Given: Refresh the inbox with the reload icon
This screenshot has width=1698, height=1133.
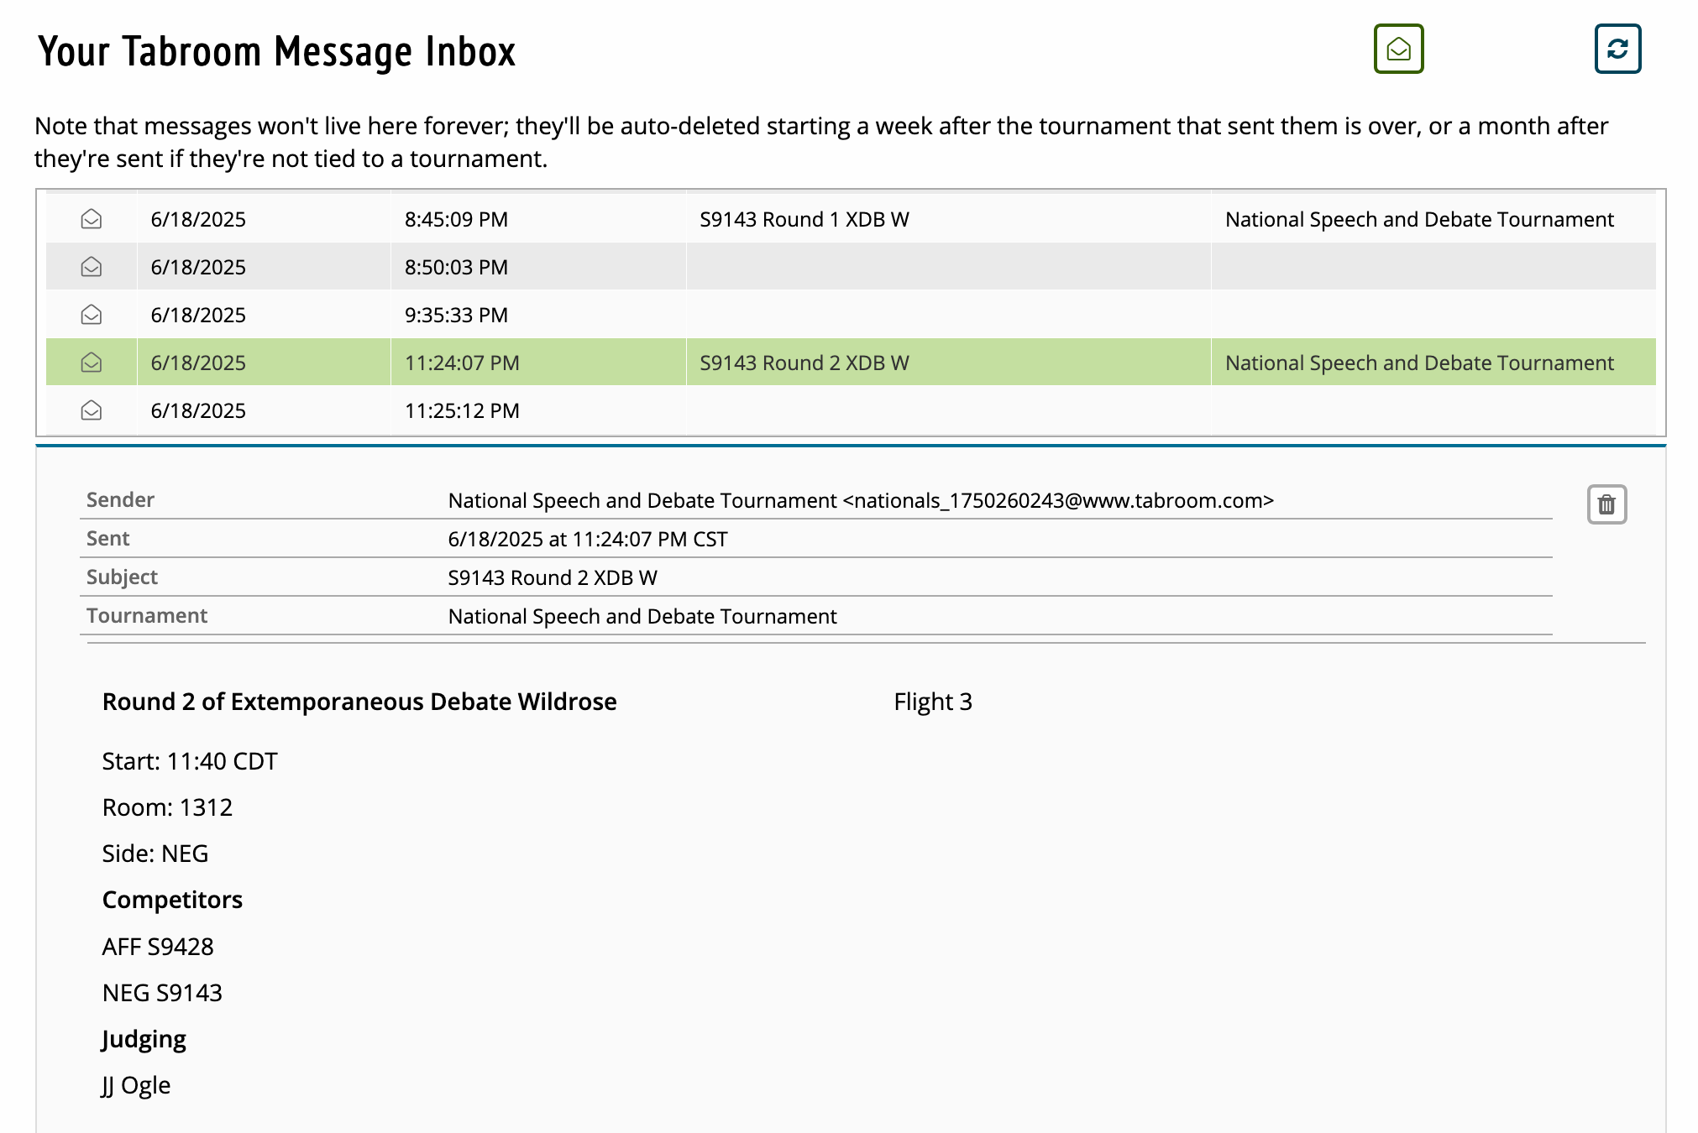Looking at the screenshot, I should (1617, 49).
